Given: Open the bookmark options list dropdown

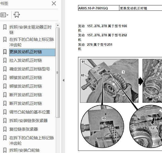Looking at the screenshot, I should (4, 15).
